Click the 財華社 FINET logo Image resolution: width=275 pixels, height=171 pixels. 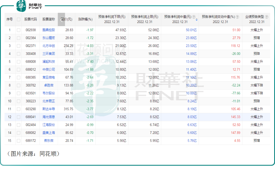pyautogui.click(x=29, y=6)
